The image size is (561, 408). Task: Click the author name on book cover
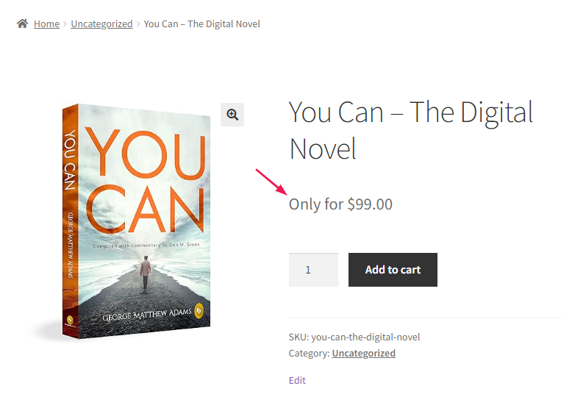point(147,315)
